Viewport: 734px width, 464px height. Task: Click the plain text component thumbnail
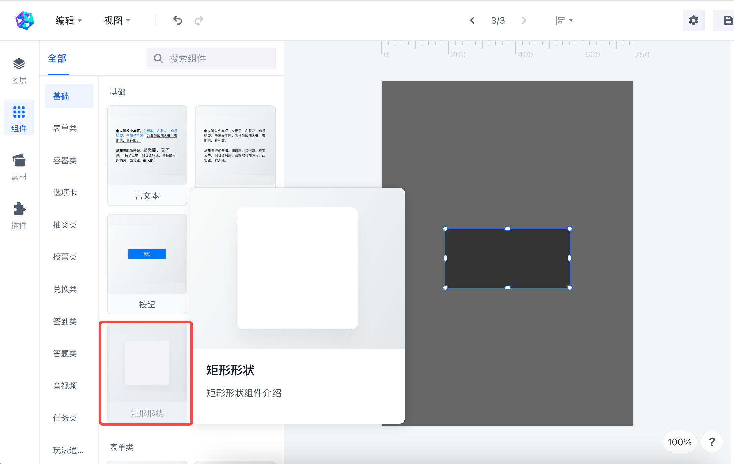[235, 145]
